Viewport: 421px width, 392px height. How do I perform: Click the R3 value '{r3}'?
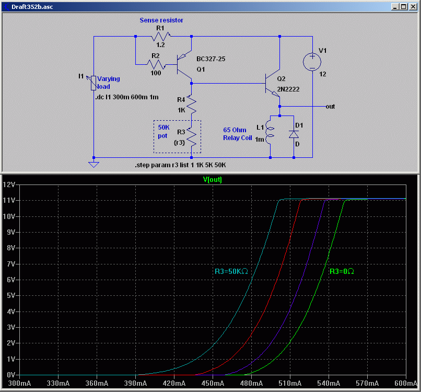click(x=179, y=142)
